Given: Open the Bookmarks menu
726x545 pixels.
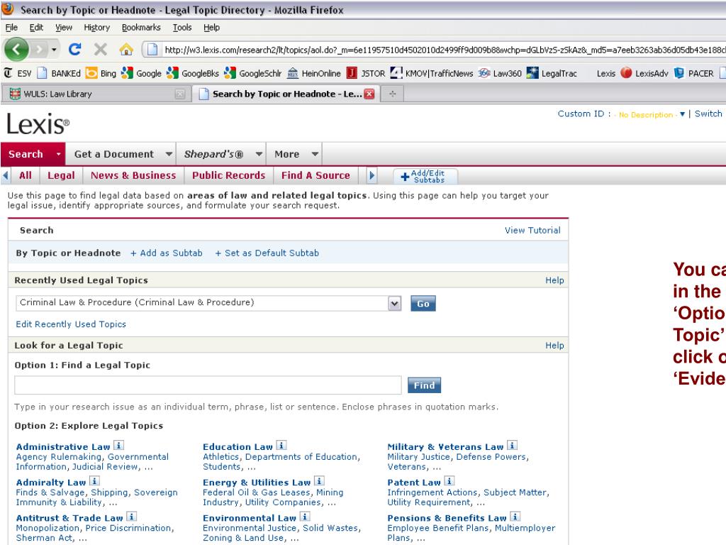Looking at the screenshot, I should coord(141,28).
